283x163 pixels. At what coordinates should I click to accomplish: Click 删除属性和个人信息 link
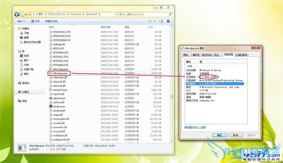tap(195, 127)
